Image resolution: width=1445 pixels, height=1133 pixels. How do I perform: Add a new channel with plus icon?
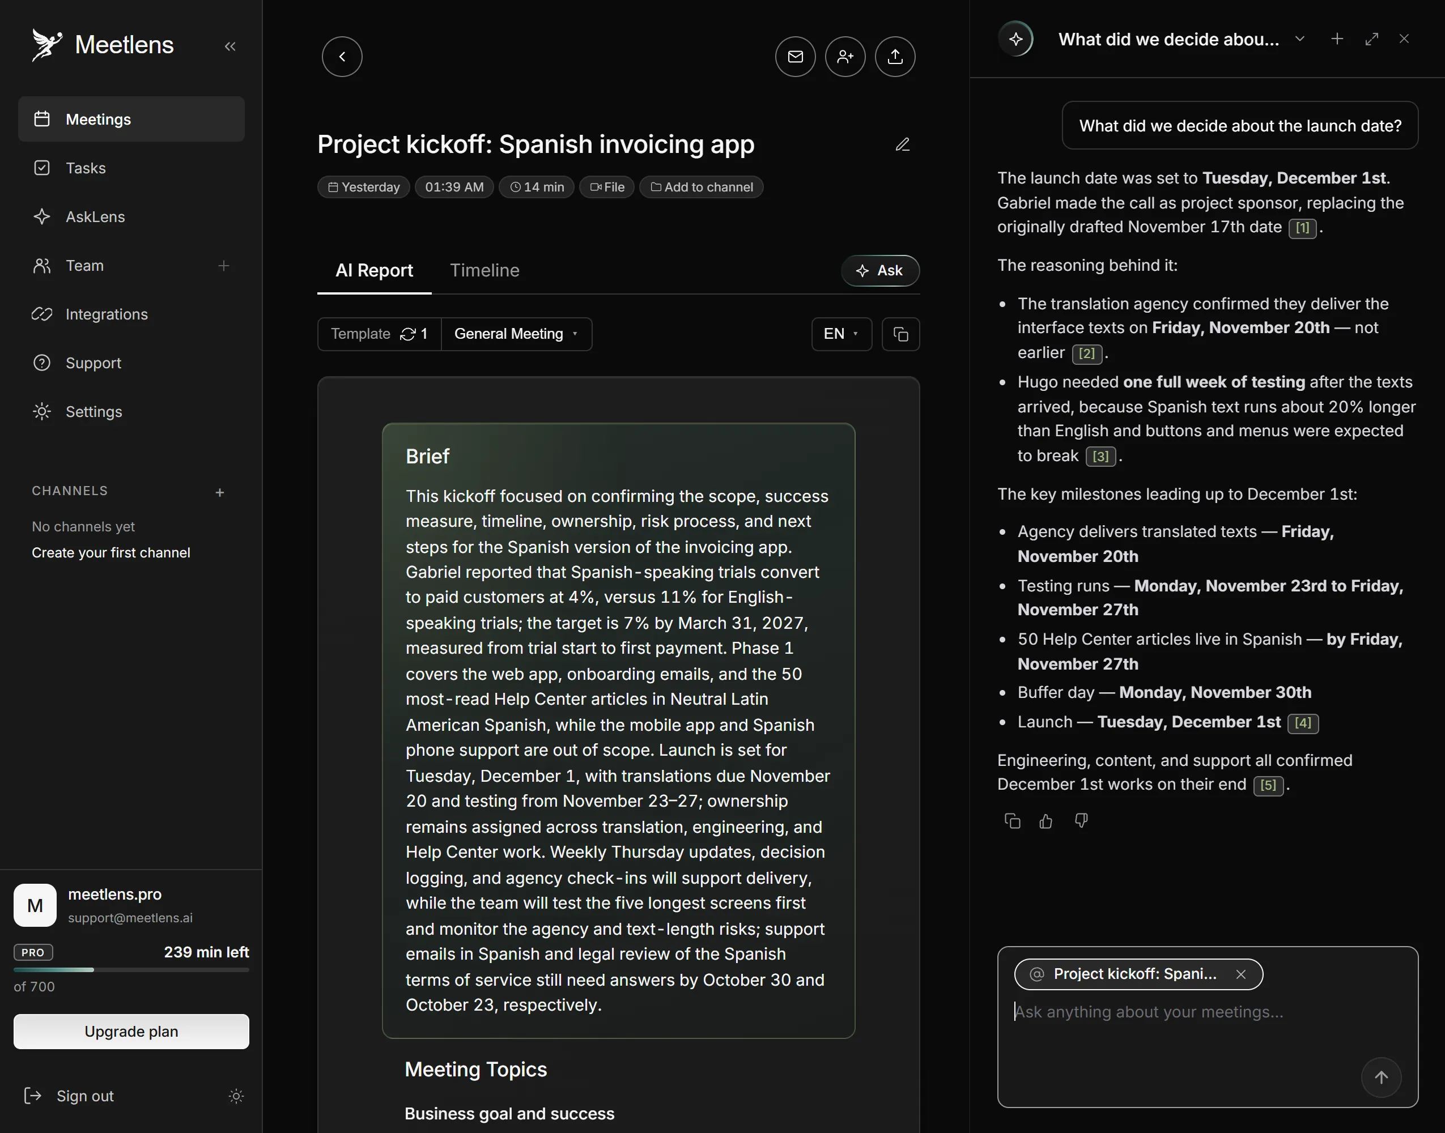coord(220,493)
